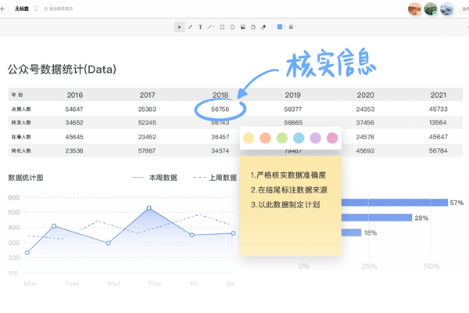Pick the purple sticky note color
The image size is (469, 313).
(316, 138)
